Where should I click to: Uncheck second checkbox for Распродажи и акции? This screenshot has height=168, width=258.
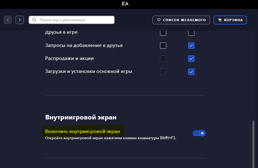(x=191, y=59)
